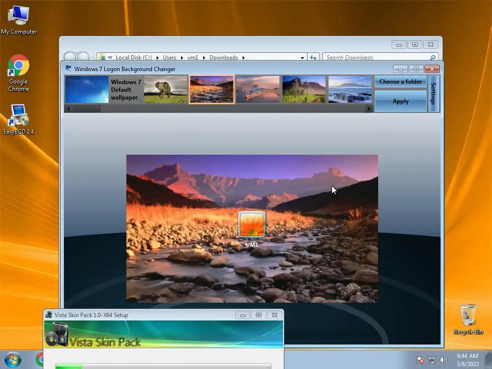Expand the arrow after Local Disk (C:)

click(158, 58)
